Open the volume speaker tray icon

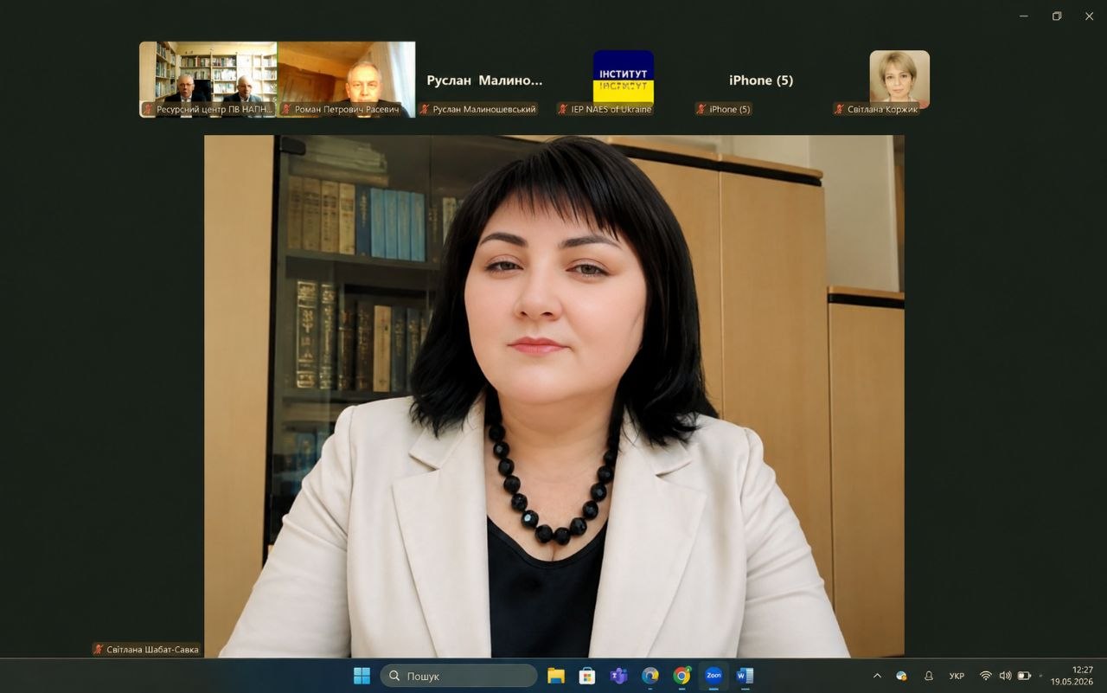pos(1005,676)
